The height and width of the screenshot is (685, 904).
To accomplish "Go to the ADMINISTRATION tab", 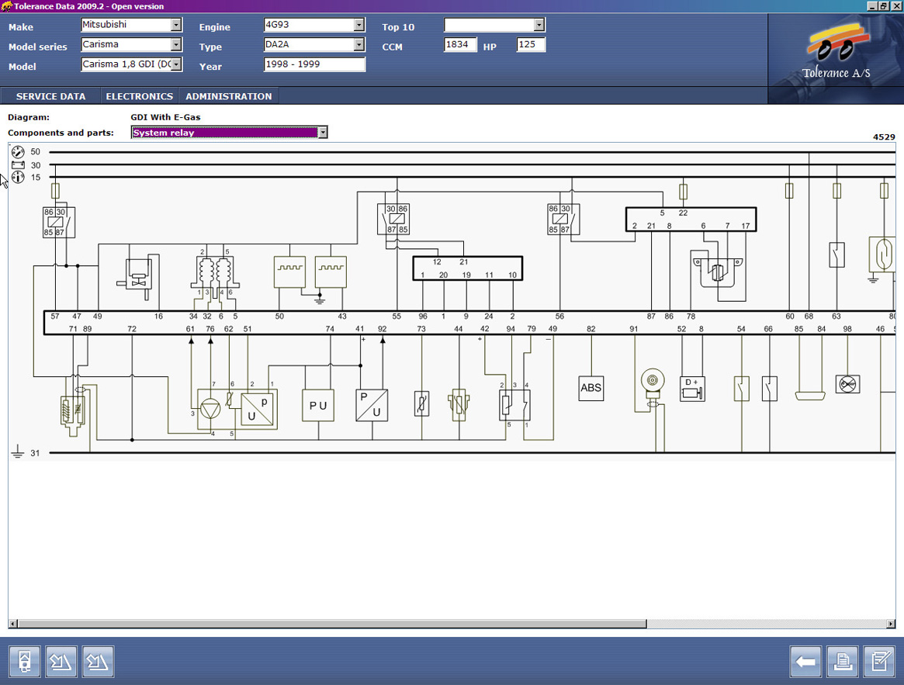I will click(228, 96).
